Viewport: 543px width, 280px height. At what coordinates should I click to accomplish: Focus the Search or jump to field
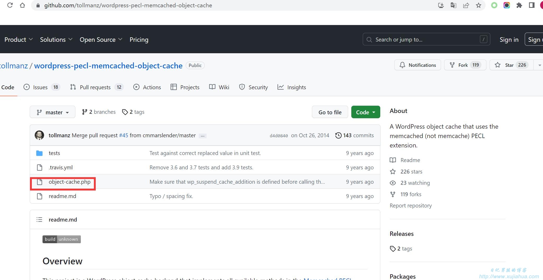(x=426, y=39)
